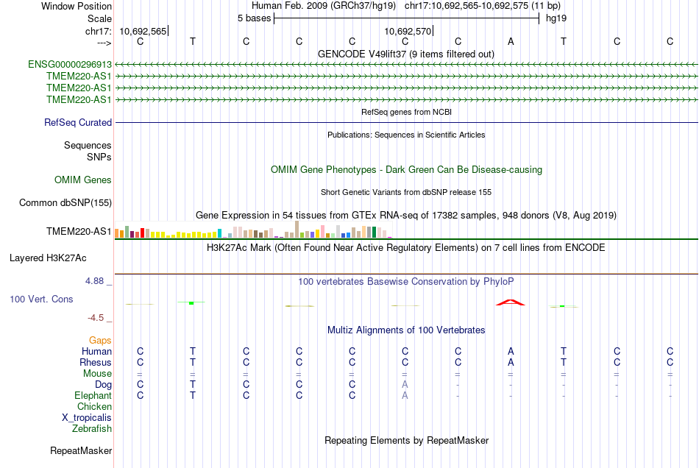Image resolution: width=699 pixels, height=468 pixels.
Task: Click the hg19 label beside the scale bar
Action: 556,18
